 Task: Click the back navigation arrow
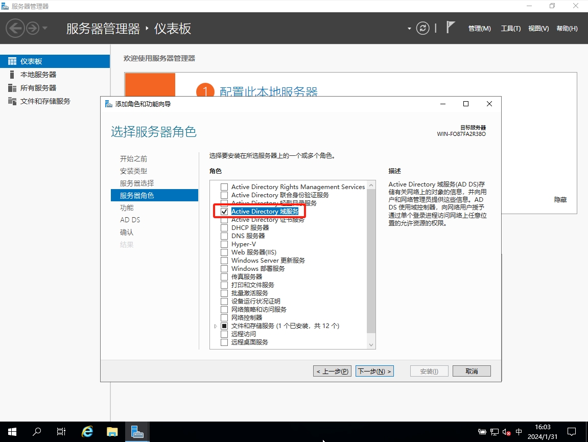(15, 28)
